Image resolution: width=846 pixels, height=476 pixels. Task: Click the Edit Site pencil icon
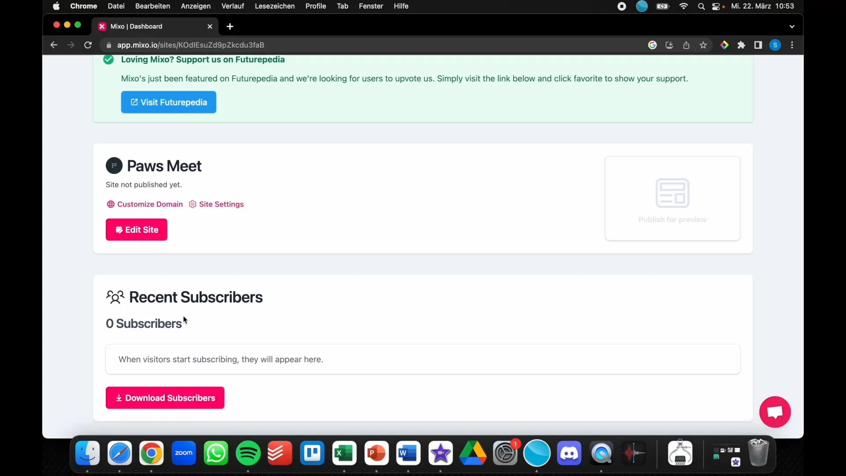[x=118, y=230]
